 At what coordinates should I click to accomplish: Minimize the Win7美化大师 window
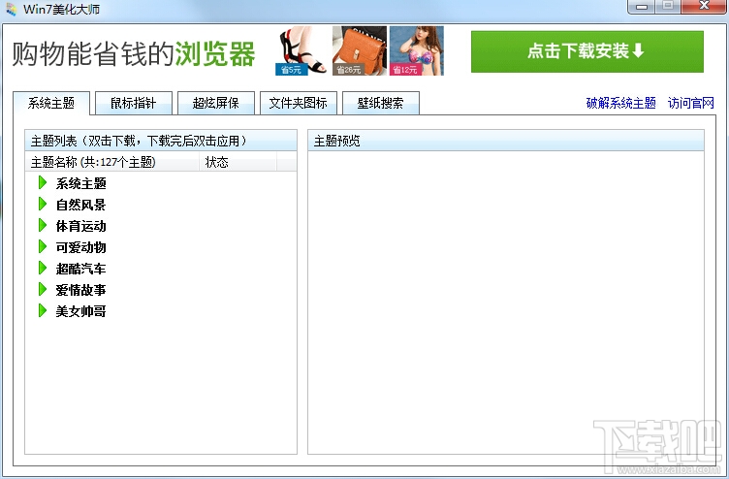pos(642,7)
